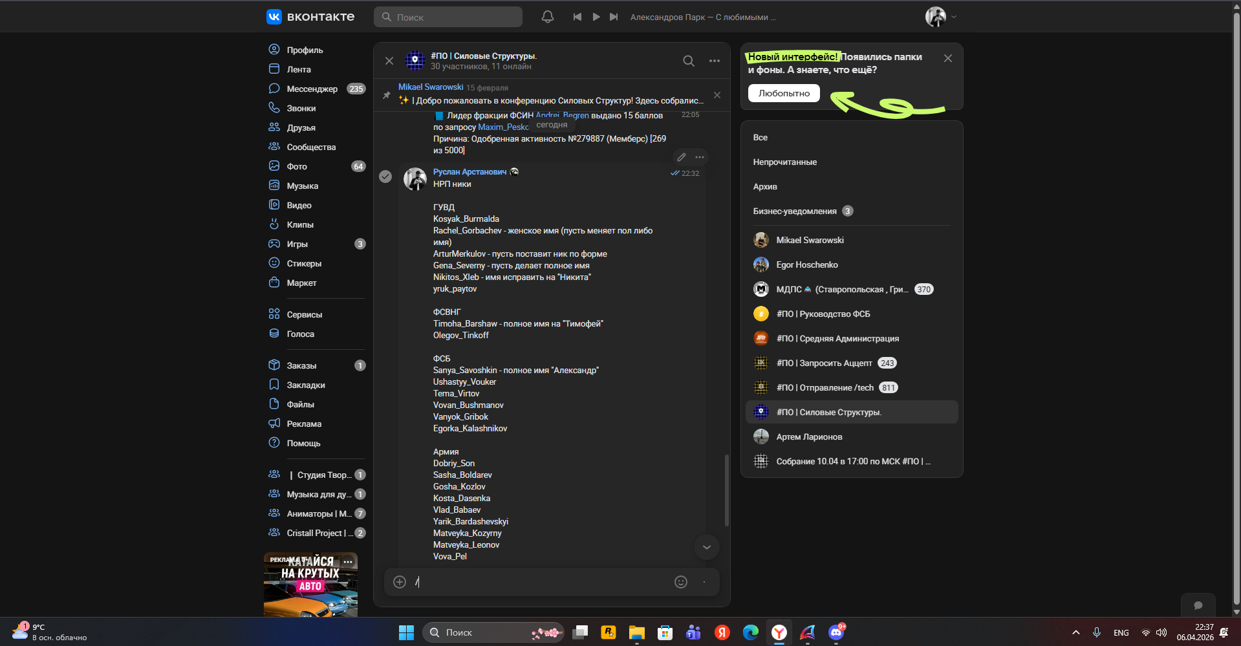The height and width of the screenshot is (646, 1241).
Task: Play the music track in header
Action: pyautogui.click(x=596, y=17)
